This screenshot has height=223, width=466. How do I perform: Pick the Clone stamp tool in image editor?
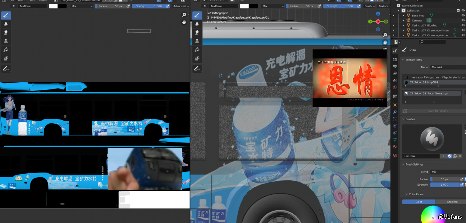[x=6, y=41]
